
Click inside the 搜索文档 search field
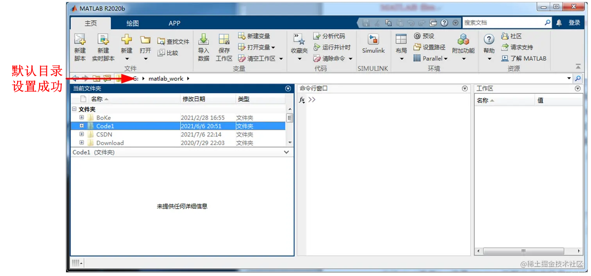(504, 22)
